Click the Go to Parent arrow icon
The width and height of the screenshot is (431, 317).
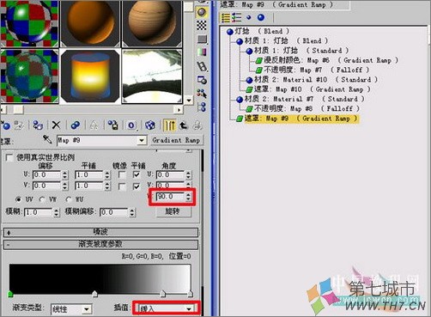[184, 125]
